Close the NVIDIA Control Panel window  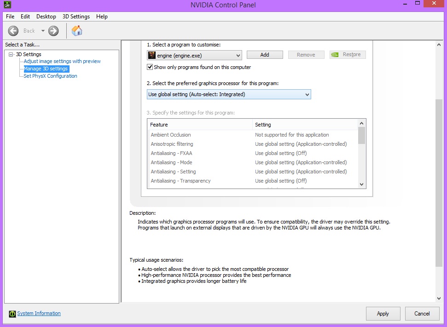pyautogui.click(x=434, y=3)
